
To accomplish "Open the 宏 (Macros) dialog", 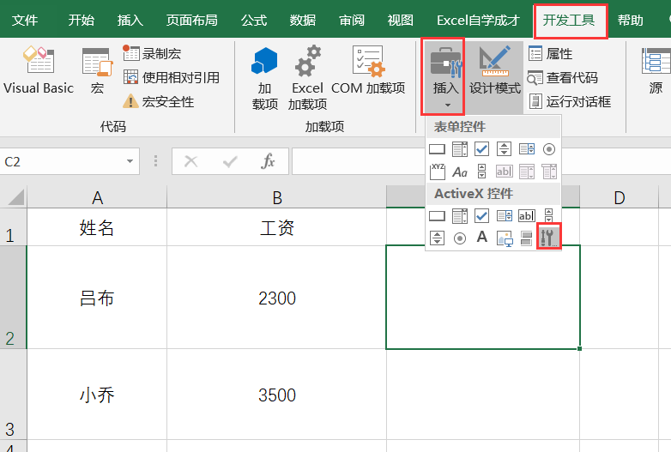I will pyautogui.click(x=97, y=70).
